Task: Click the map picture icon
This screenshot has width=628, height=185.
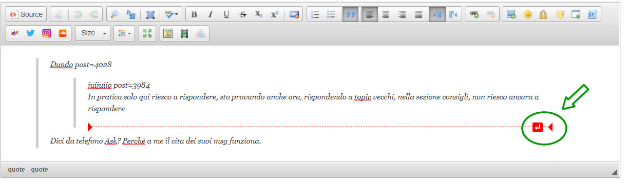Action: pos(168,33)
